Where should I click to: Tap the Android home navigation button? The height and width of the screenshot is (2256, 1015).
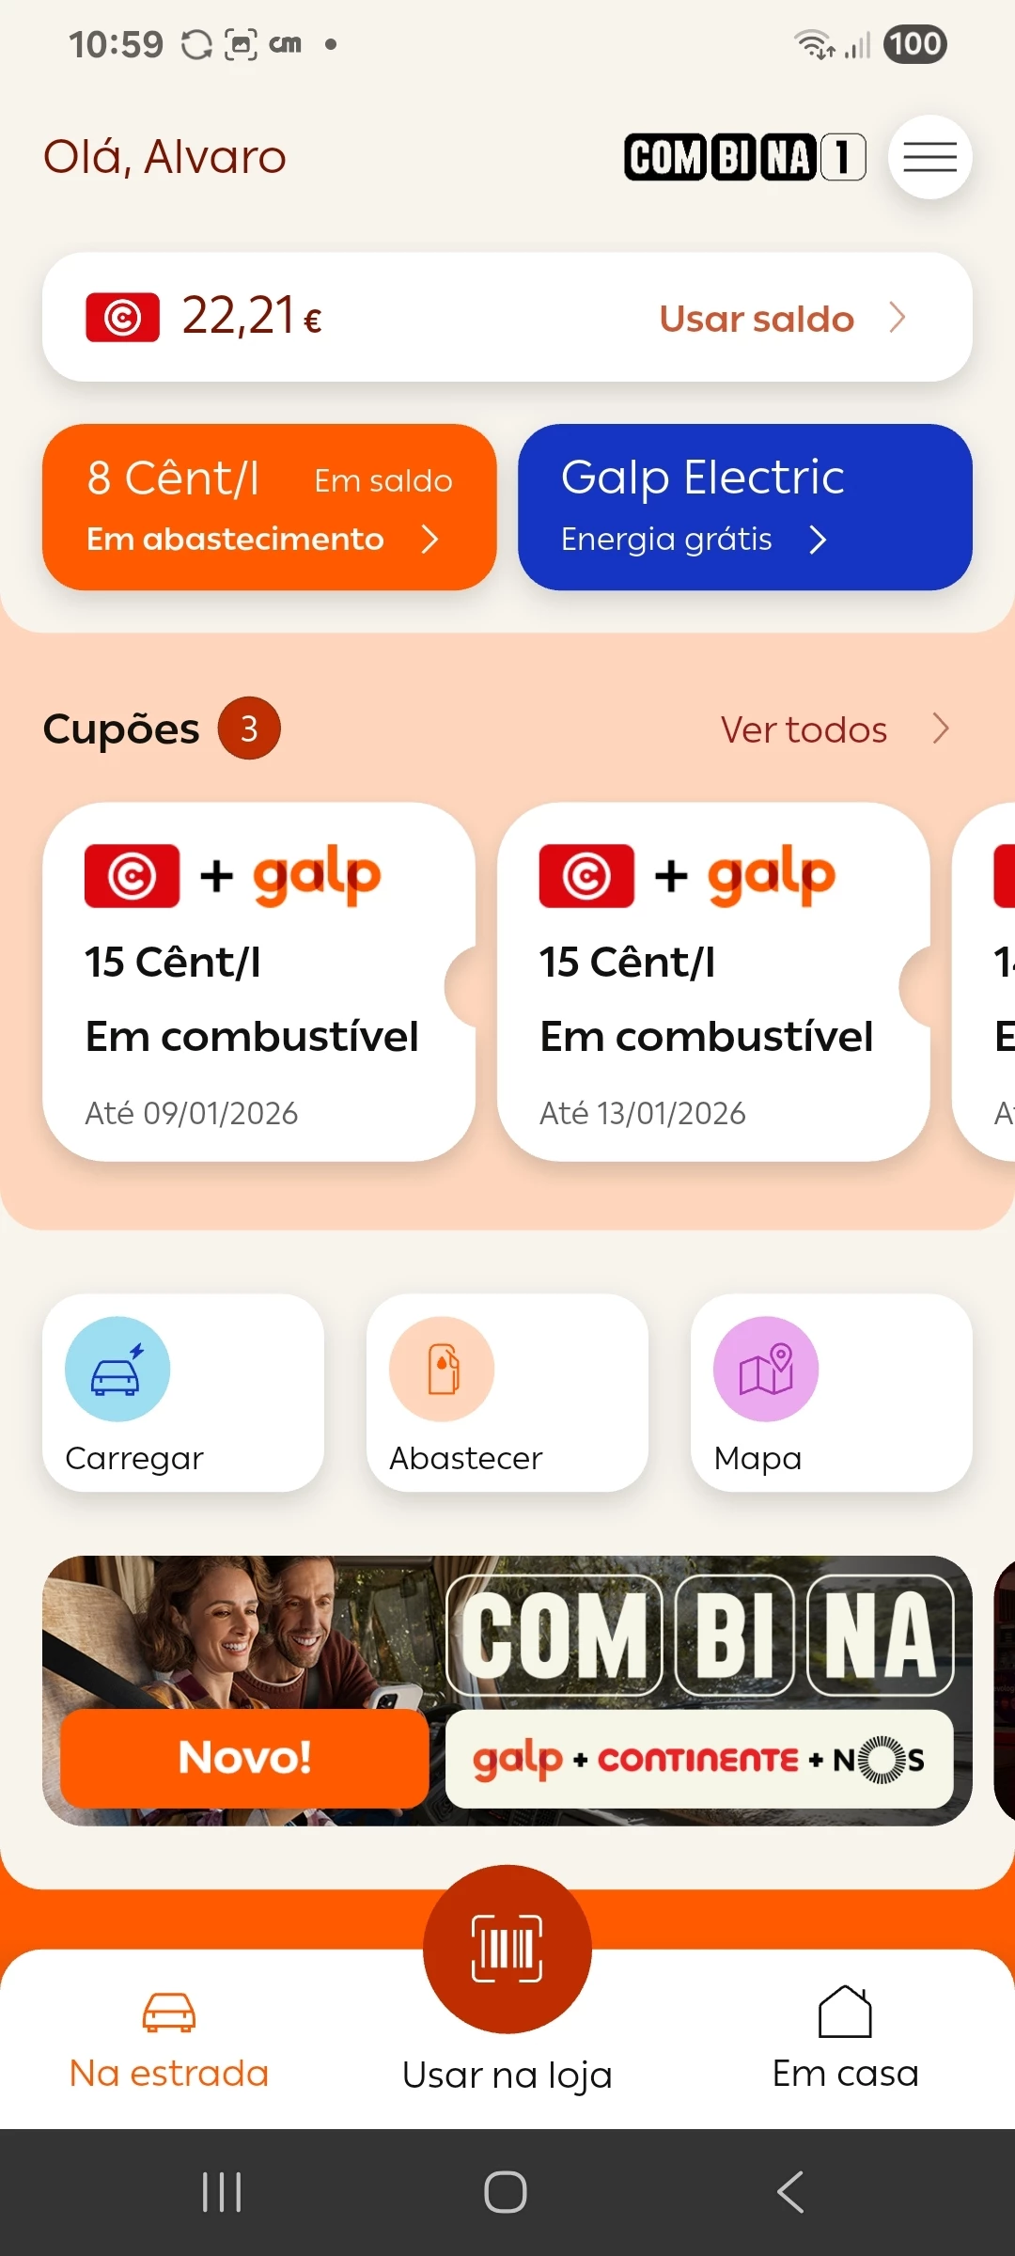(506, 2192)
